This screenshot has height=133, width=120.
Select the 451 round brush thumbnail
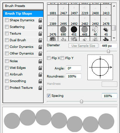[x=74, y=31]
